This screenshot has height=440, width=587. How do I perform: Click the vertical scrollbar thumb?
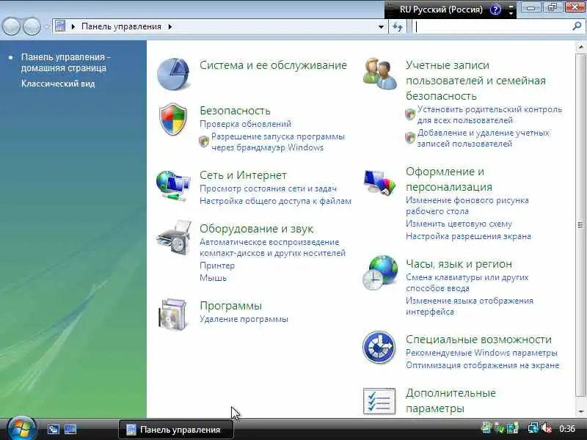pos(580,224)
